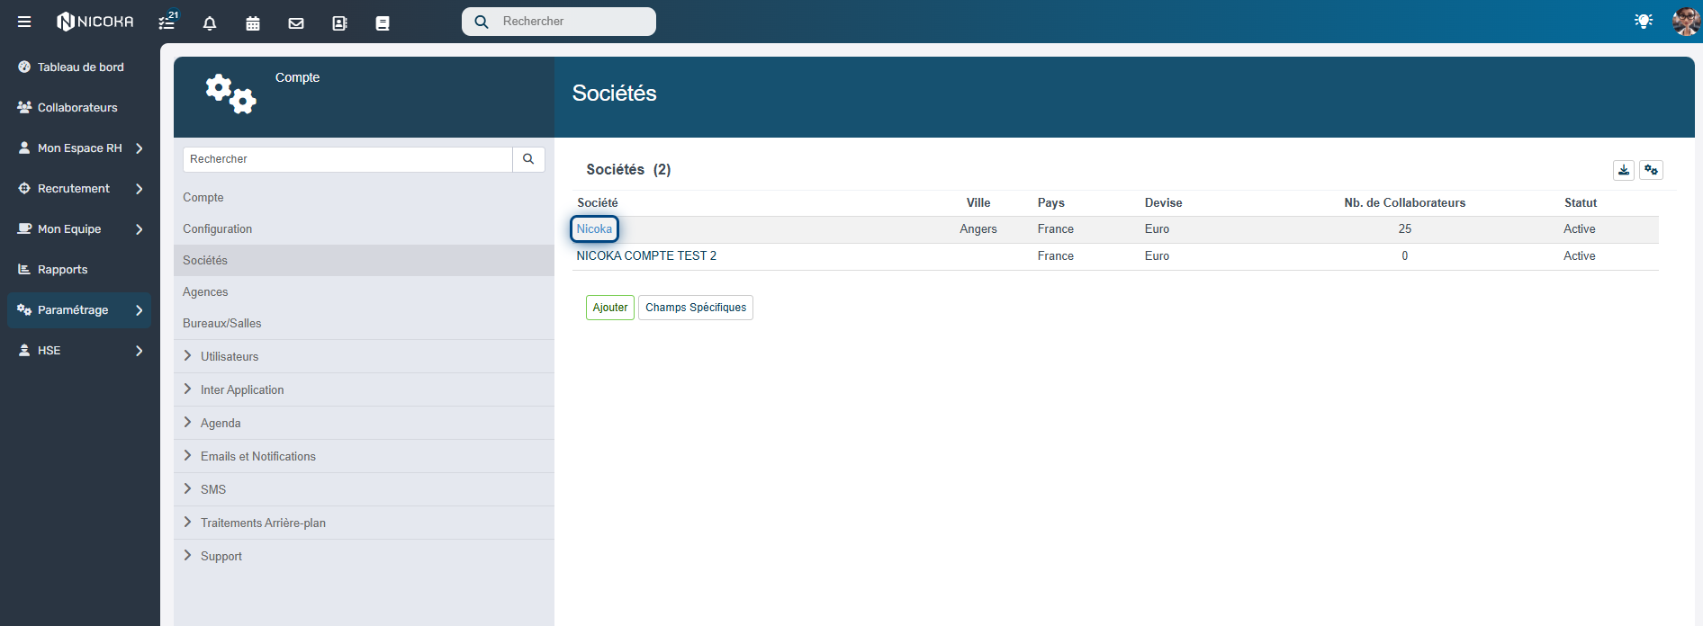Click the 25 collaborateurs cell
Screen dimensions: 1703x626
(x=1405, y=229)
